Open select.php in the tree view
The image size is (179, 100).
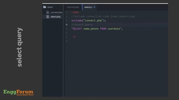[55, 17]
